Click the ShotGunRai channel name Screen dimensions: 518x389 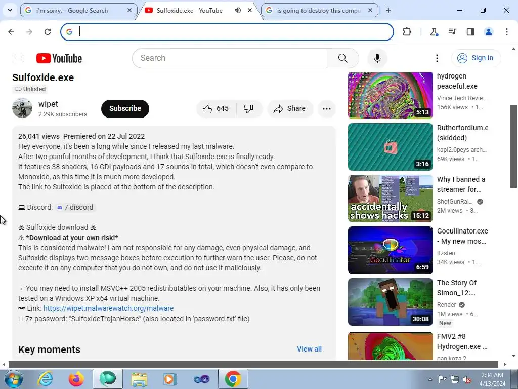pos(455,202)
